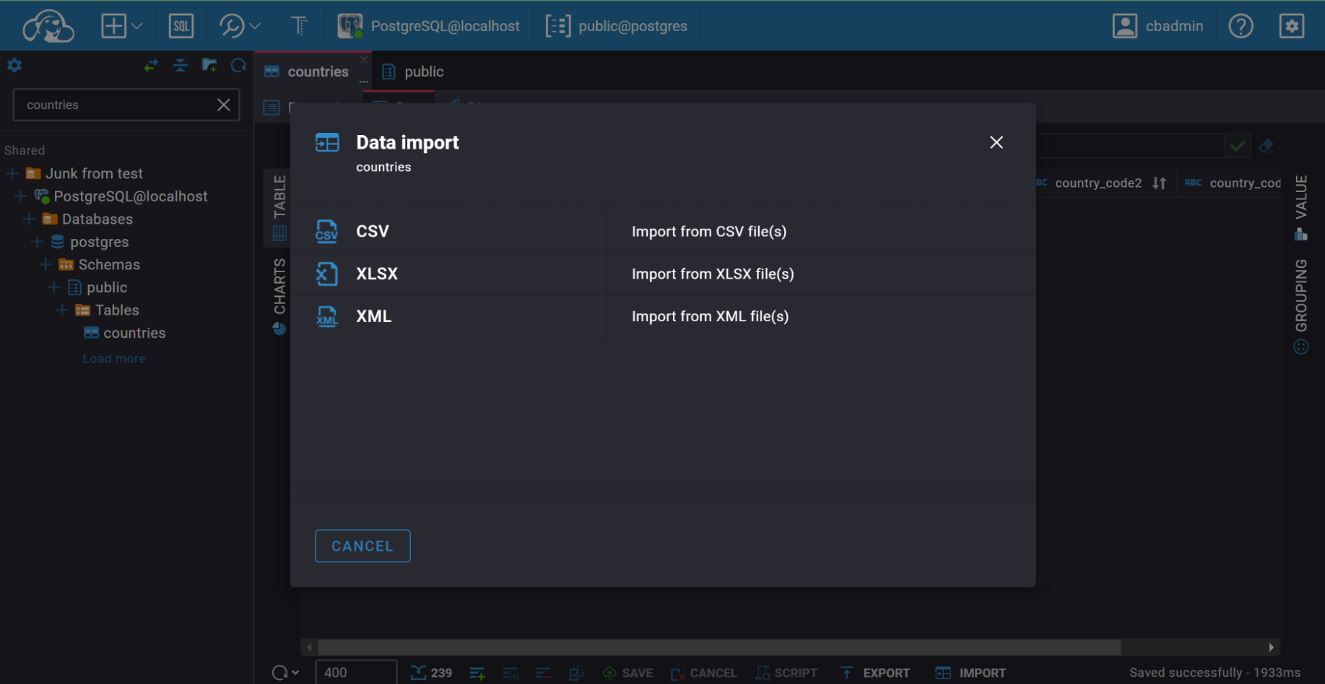Choose XML import format
Image resolution: width=1325 pixels, height=684 pixels.
(x=663, y=316)
